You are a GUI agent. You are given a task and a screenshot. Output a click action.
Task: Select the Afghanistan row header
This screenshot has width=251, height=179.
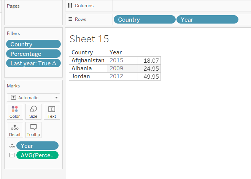88,60
